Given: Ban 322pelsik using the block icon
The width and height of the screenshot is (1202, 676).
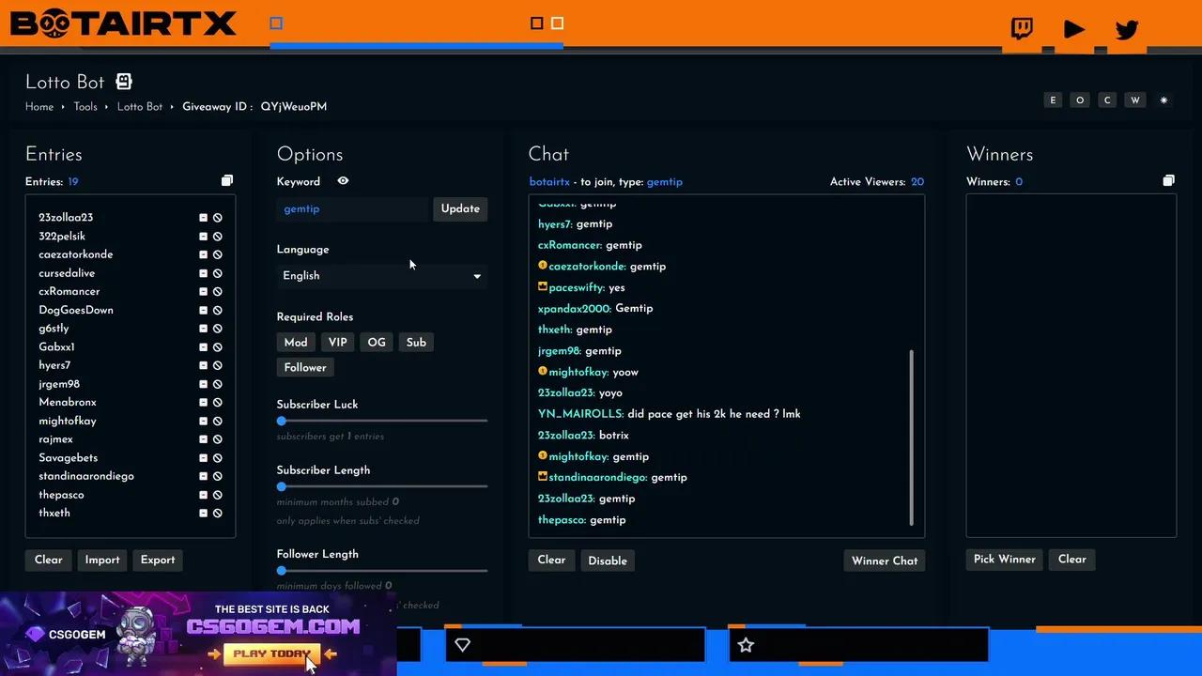Looking at the screenshot, I should pyautogui.click(x=218, y=237).
